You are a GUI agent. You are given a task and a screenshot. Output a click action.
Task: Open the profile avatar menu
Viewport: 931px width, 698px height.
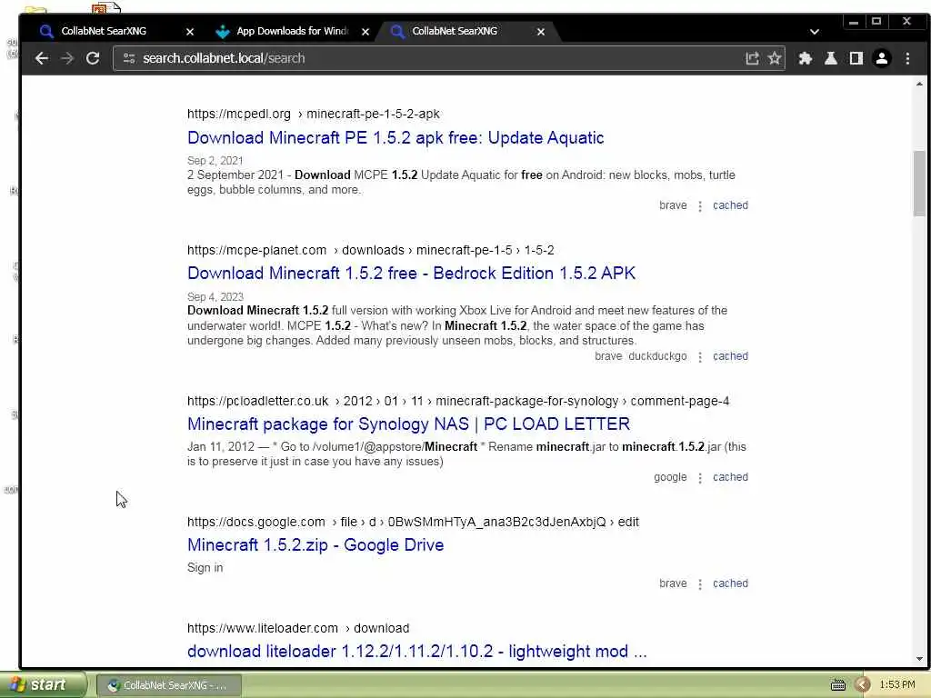pyautogui.click(x=882, y=58)
